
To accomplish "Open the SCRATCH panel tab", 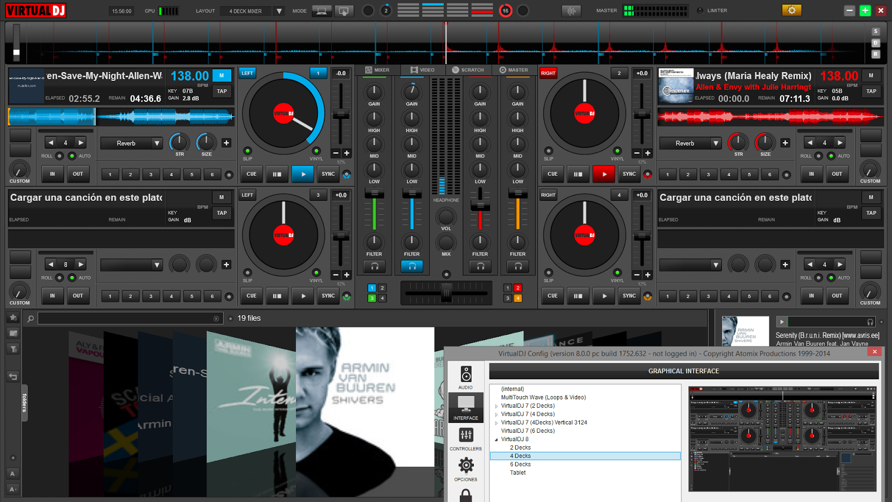I will [x=469, y=70].
